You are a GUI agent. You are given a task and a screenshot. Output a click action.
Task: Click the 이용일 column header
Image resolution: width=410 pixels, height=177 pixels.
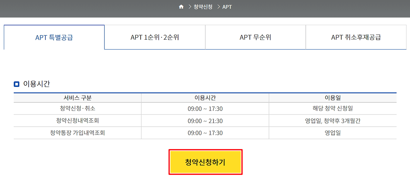(x=332, y=98)
